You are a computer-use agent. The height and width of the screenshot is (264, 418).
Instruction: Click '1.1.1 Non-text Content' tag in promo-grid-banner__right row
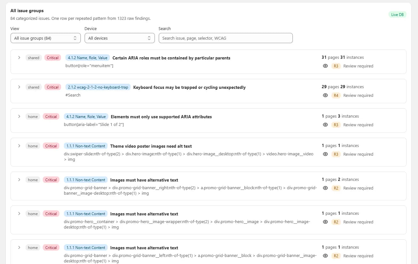click(x=86, y=180)
